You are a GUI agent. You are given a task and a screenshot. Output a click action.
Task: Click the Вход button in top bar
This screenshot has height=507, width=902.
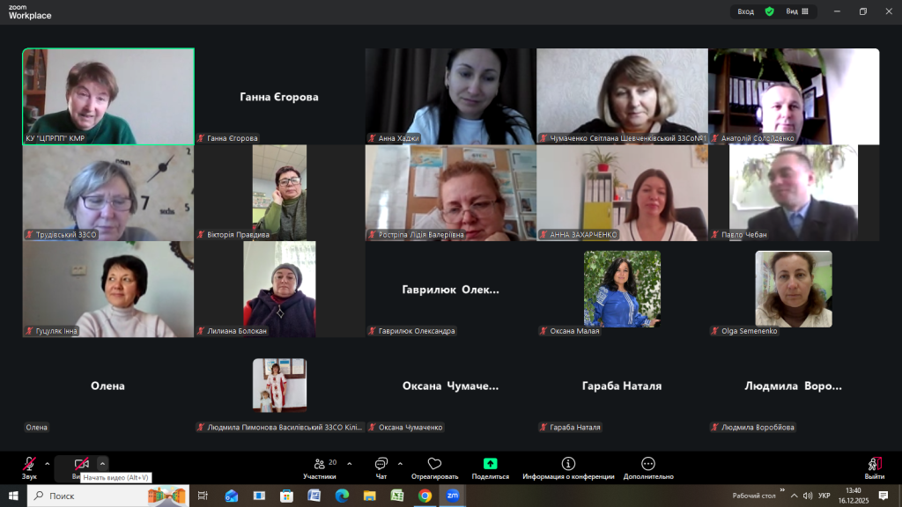coord(745,11)
